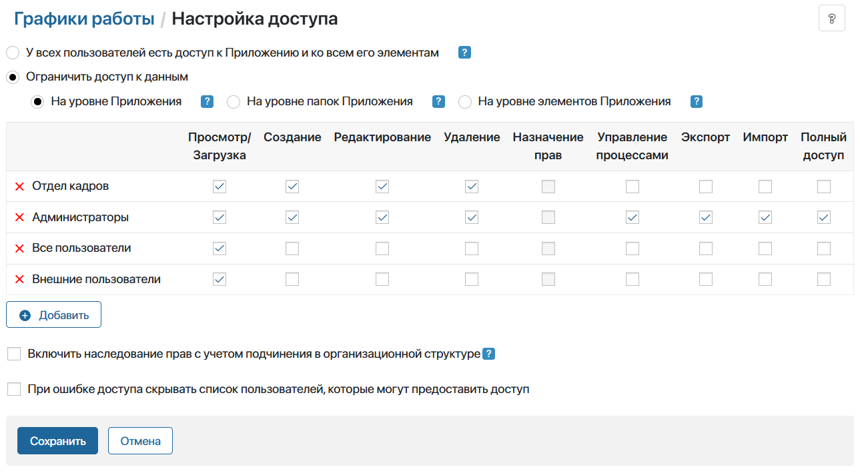Enable Импорт for Внешние пользователи

[765, 279]
